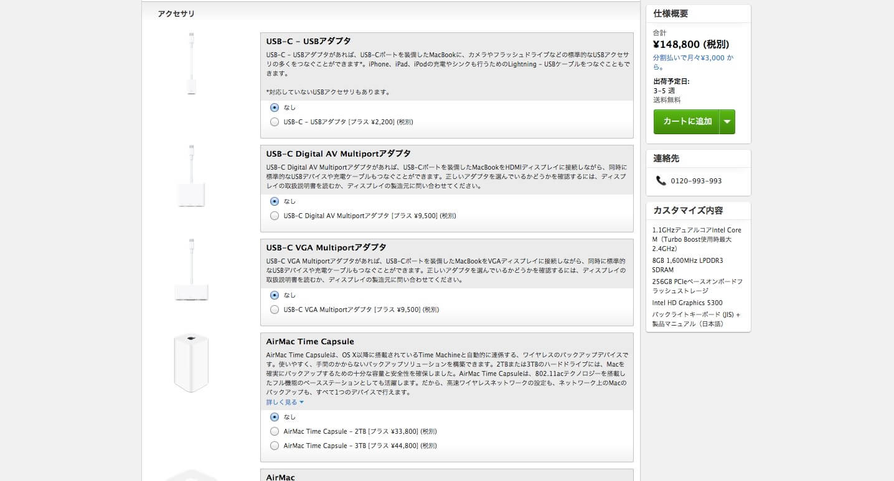Click the green カートに追加 button
894x481 pixels.
click(687, 122)
